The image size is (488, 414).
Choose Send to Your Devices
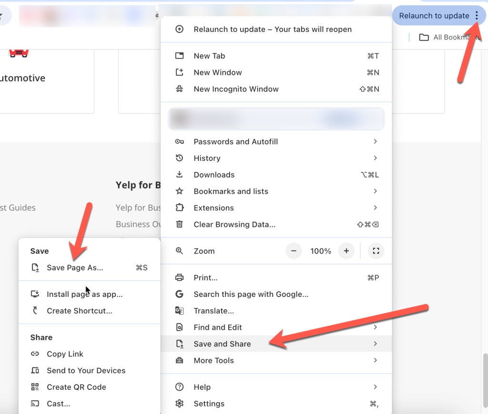86,370
